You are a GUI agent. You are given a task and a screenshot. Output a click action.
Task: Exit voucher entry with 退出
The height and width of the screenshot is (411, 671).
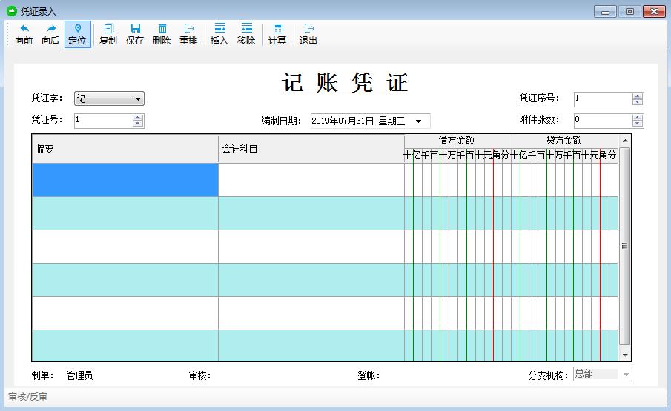pyautogui.click(x=308, y=34)
